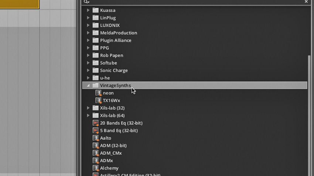The width and height of the screenshot is (314, 176).
Task: Select the Plugin Alliance folder
Action: (115, 41)
